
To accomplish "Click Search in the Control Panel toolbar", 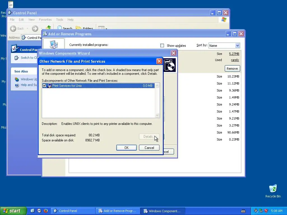I will [65, 28].
